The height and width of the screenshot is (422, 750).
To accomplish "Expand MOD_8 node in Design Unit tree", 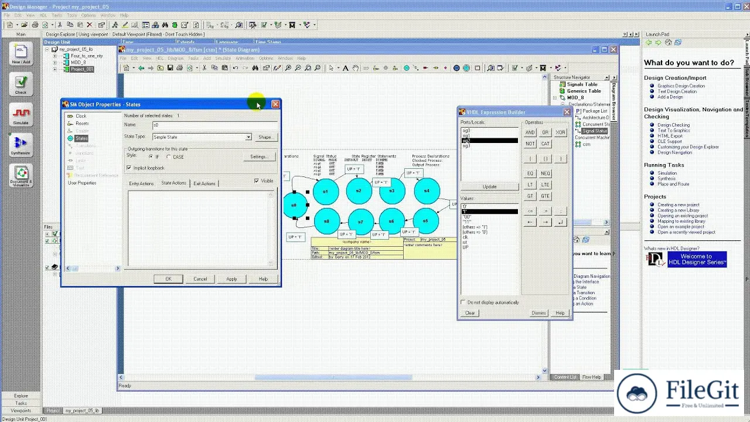I will click(x=55, y=63).
